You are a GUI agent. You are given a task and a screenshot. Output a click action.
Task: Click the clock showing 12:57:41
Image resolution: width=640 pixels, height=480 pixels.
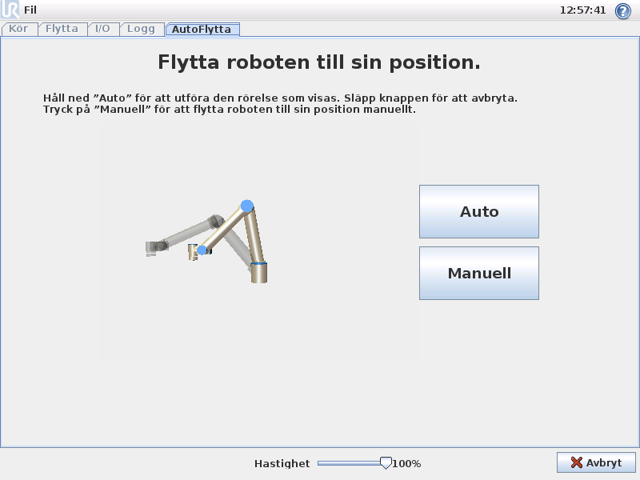point(582,10)
